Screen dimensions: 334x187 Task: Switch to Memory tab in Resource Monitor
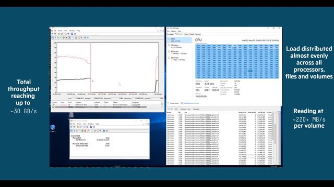183,109
